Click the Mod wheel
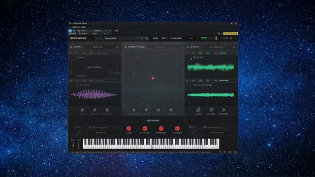 pos(79,145)
